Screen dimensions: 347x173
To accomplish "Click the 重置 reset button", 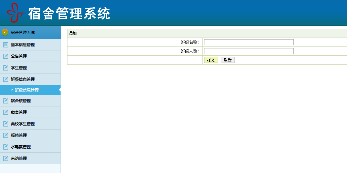I will [228, 60].
